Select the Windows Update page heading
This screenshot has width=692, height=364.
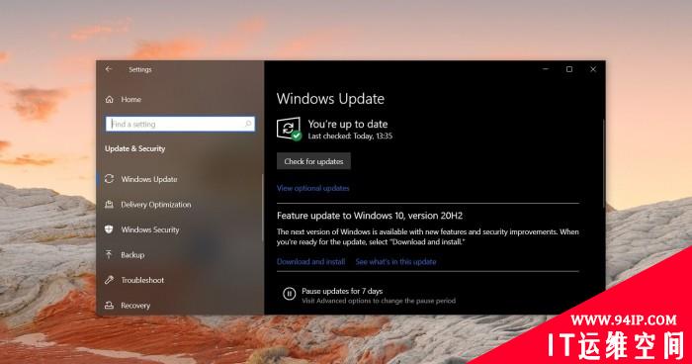[330, 99]
